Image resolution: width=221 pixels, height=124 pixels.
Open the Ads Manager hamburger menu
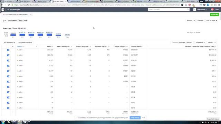8,10
